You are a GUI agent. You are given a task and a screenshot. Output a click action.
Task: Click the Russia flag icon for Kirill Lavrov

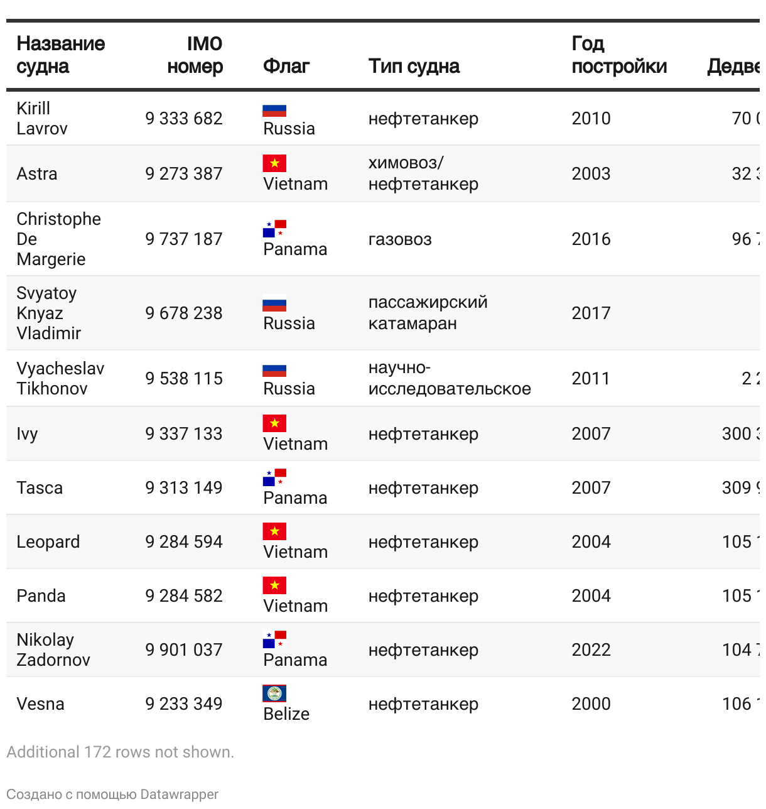click(x=274, y=111)
